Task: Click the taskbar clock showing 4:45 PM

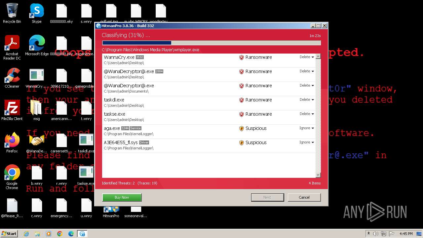Action: pos(406,234)
